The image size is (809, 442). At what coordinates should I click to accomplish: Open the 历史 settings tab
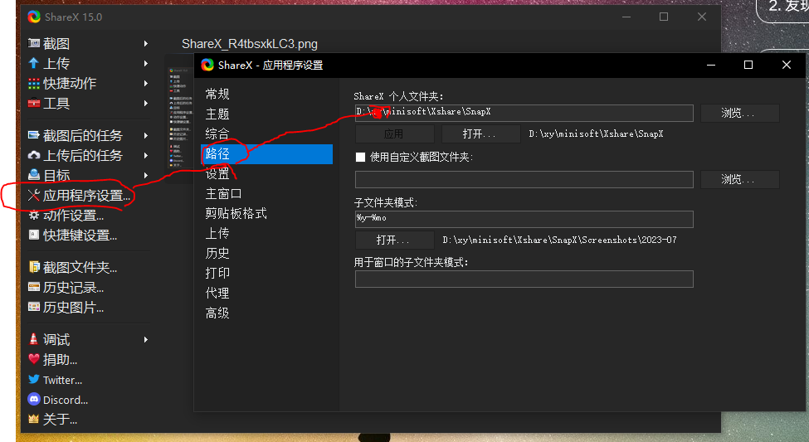click(266, 253)
